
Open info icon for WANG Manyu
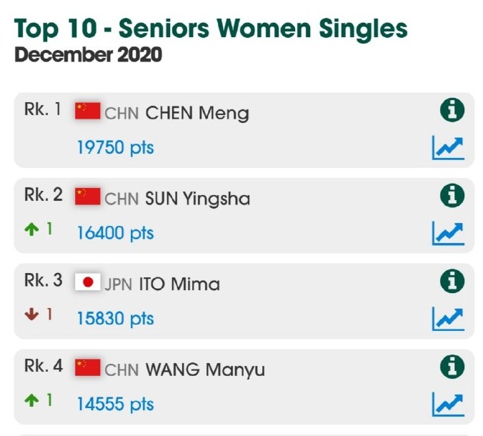pos(452,367)
